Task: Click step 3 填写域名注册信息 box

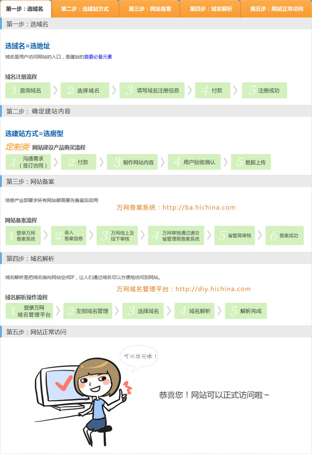Action: click(152, 90)
